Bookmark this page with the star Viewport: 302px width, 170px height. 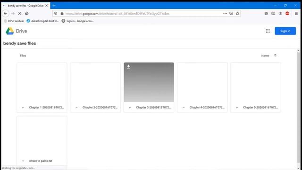click(x=237, y=13)
